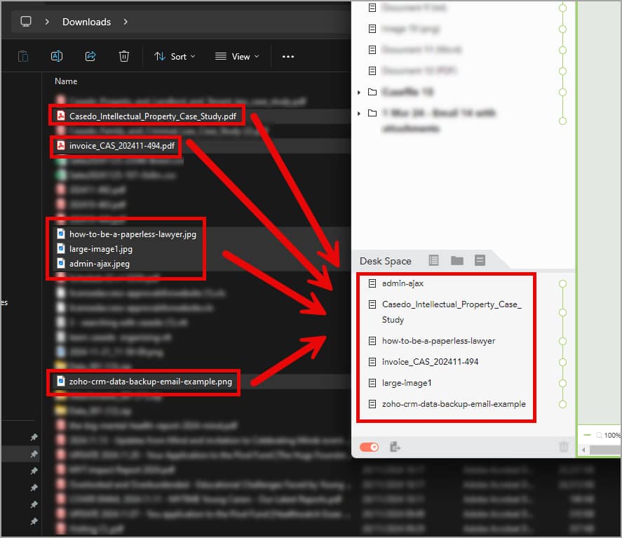The height and width of the screenshot is (538, 622).
Task: Select invoice_CAS_202411-494 in Desk Space
Action: click(x=430, y=362)
